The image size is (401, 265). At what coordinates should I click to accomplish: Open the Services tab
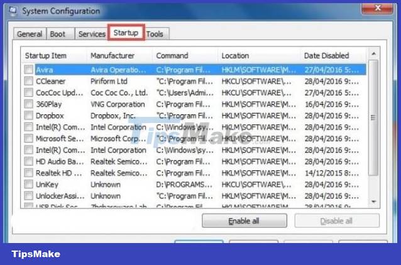click(x=92, y=34)
